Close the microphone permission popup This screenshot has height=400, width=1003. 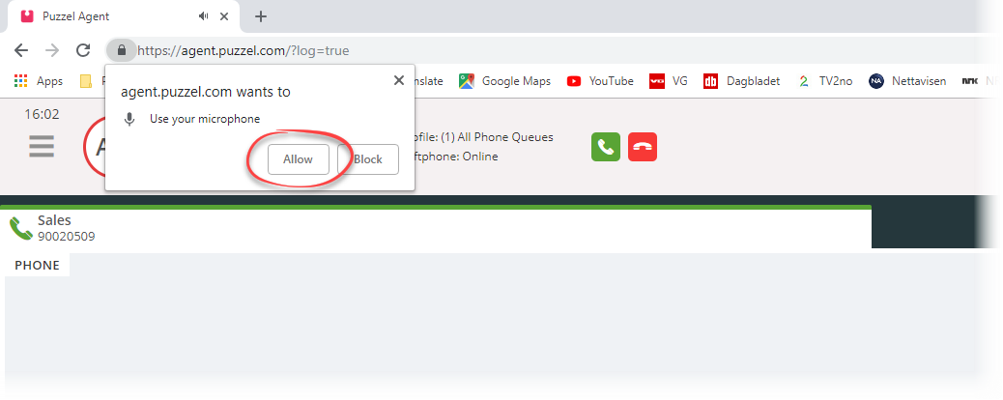(x=398, y=80)
